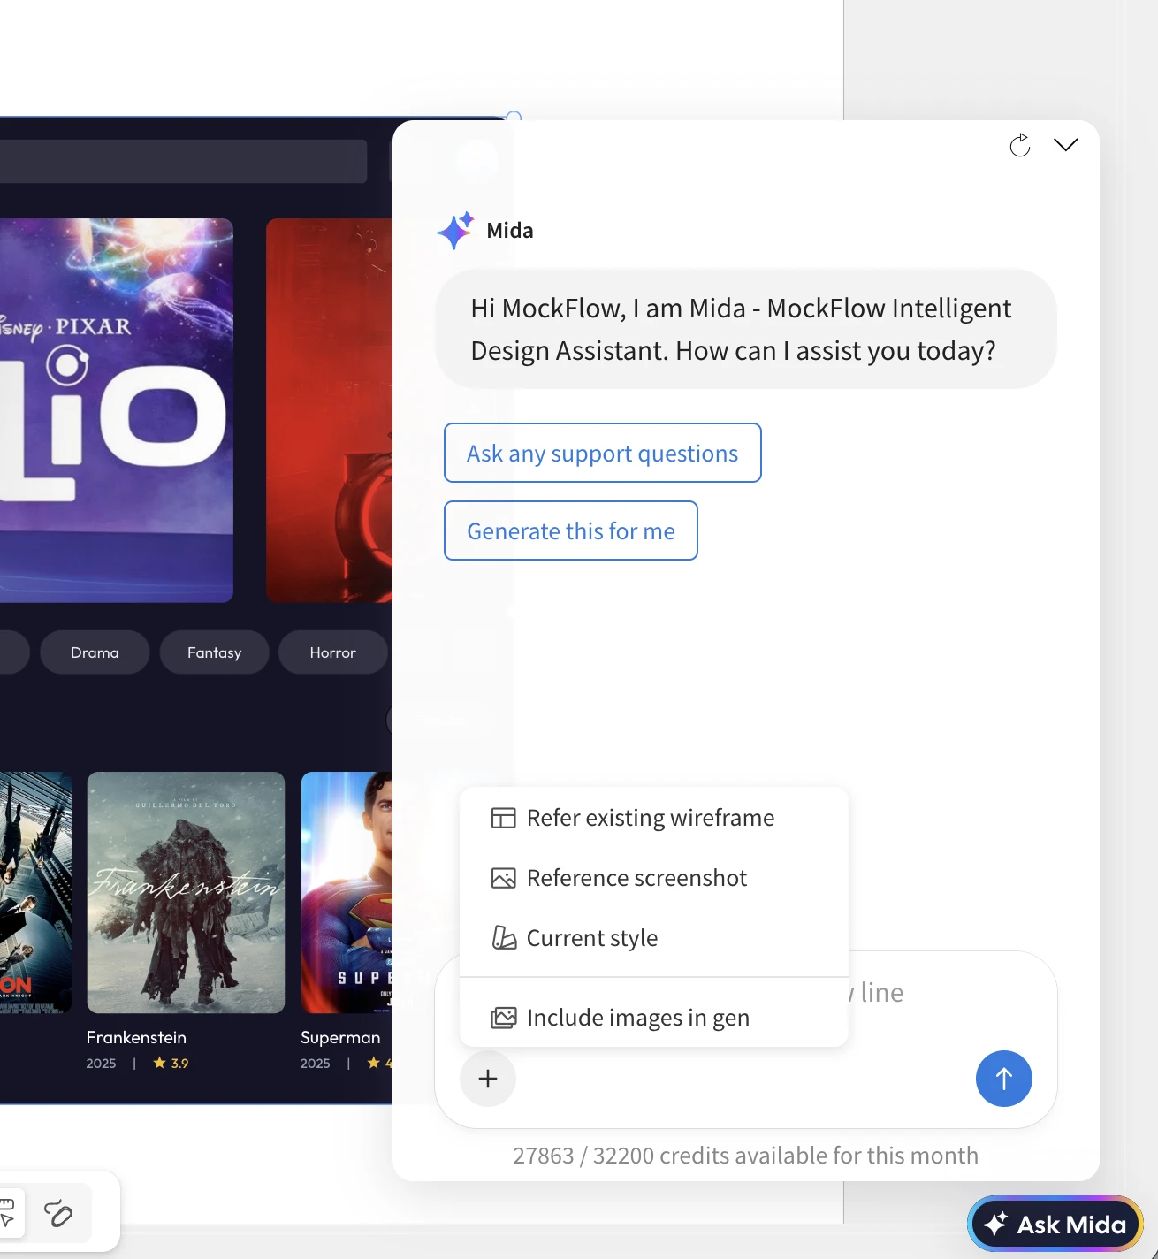Click the refresh chat icon
The height and width of the screenshot is (1259, 1158).
(1020, 145)
